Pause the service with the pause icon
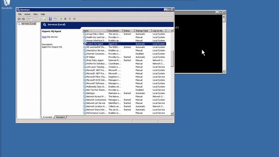 tap(70, 19)
